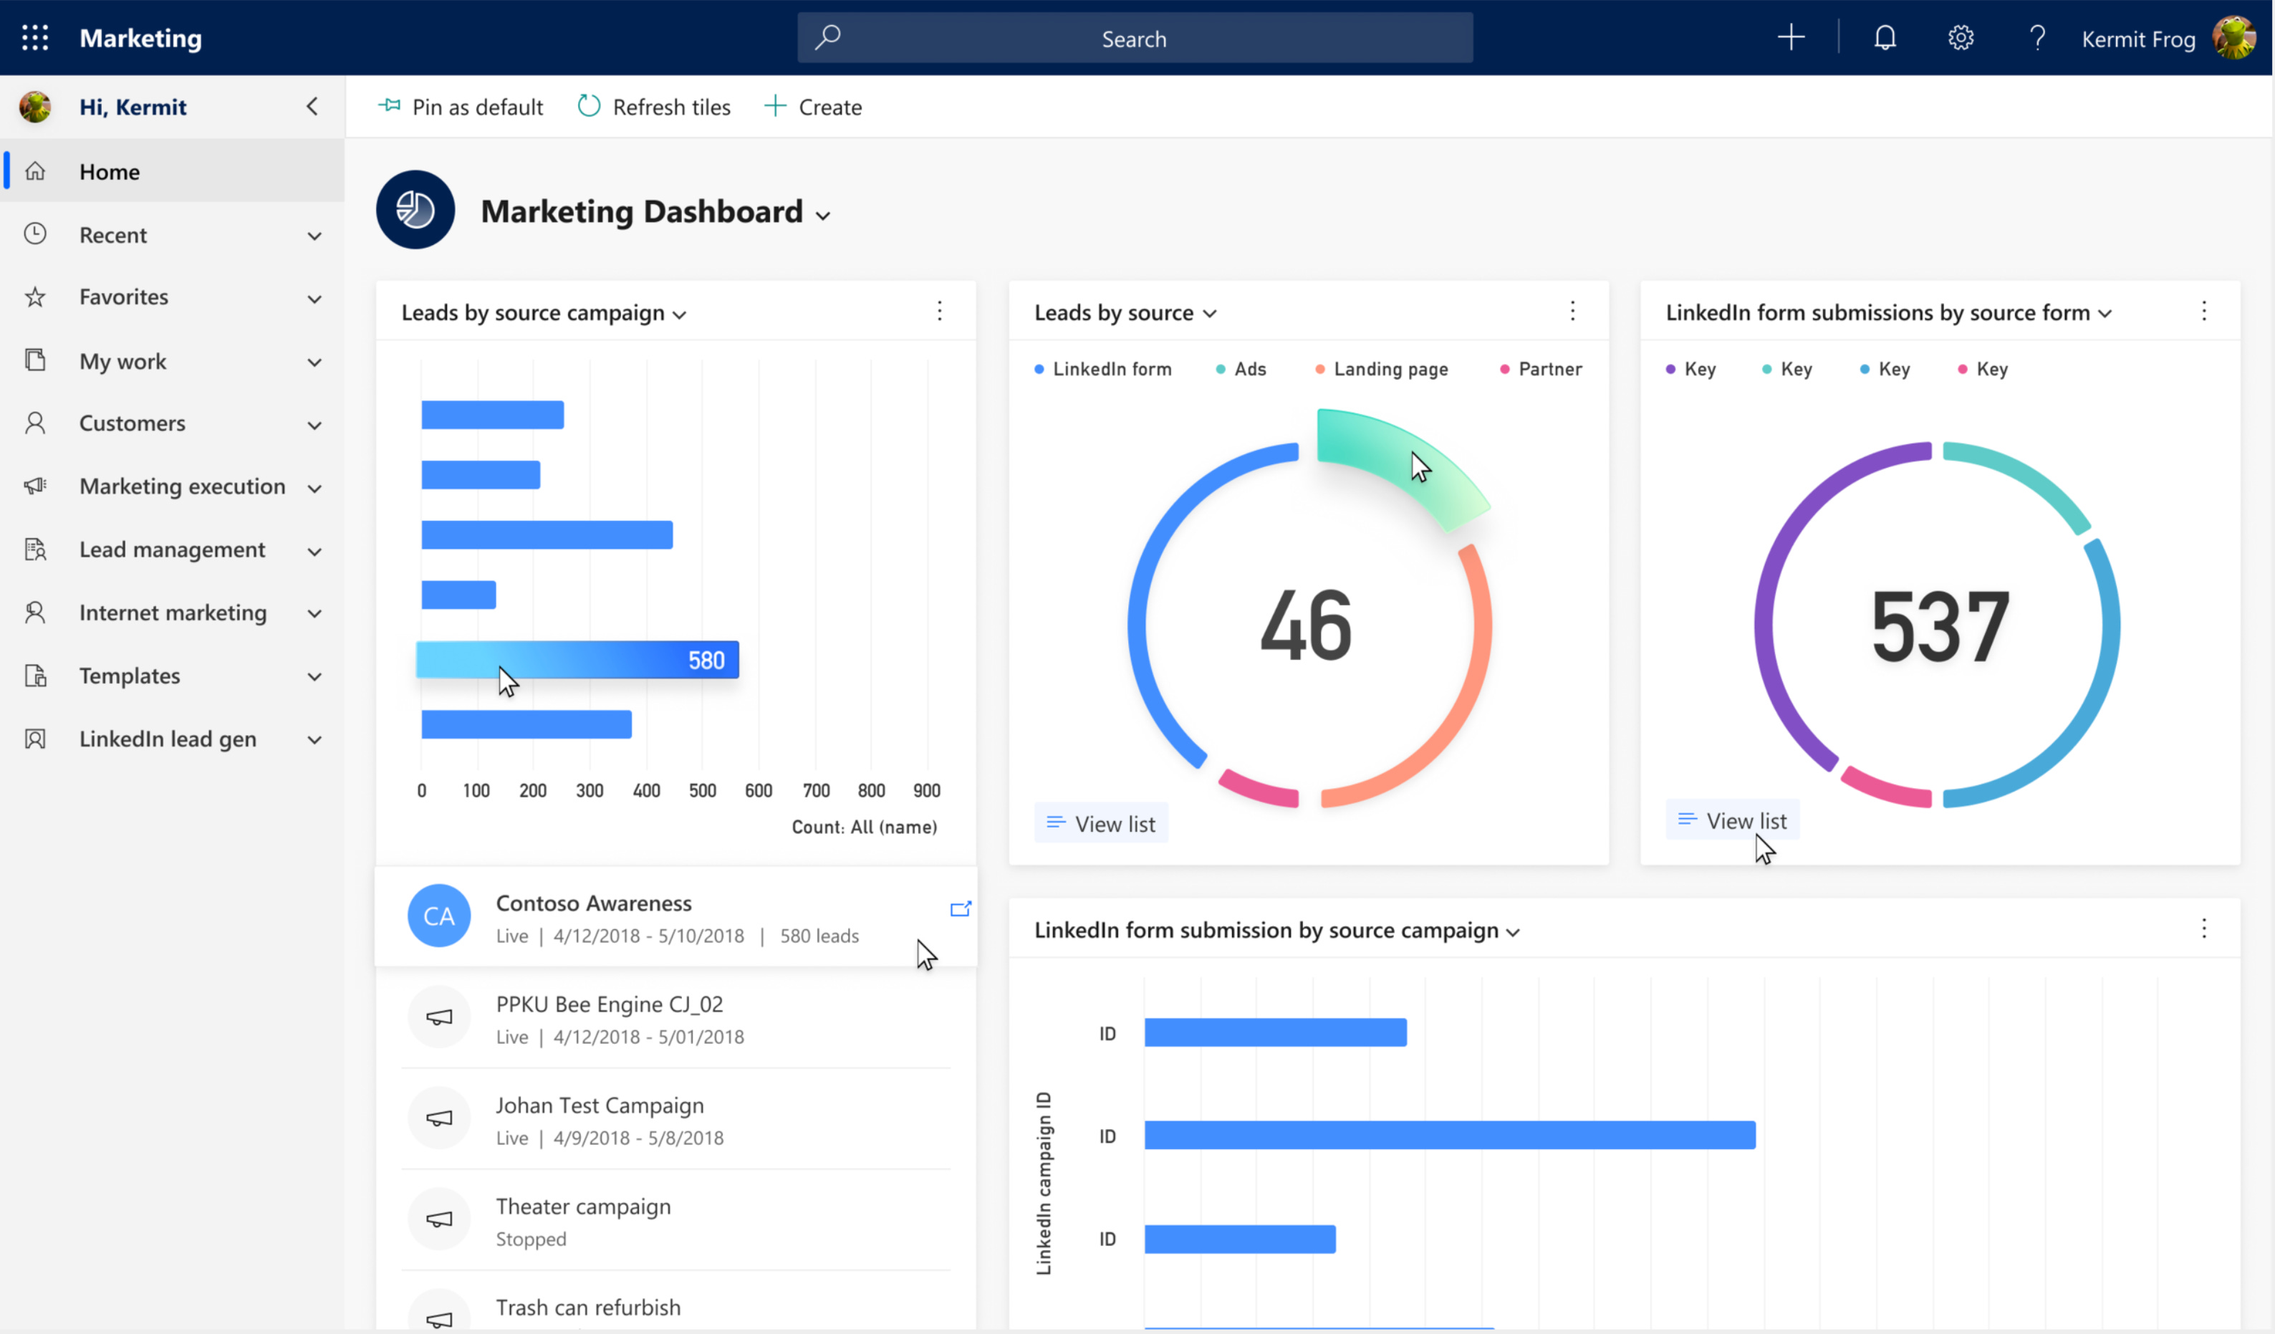This screenshot has height=1334, width=2275.
Task: Open Templates navigation item
Action: 129,676
